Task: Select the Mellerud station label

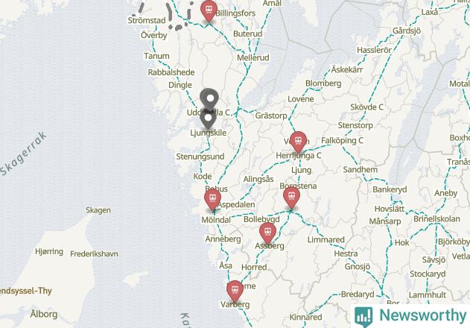Action: click(253, 57)
